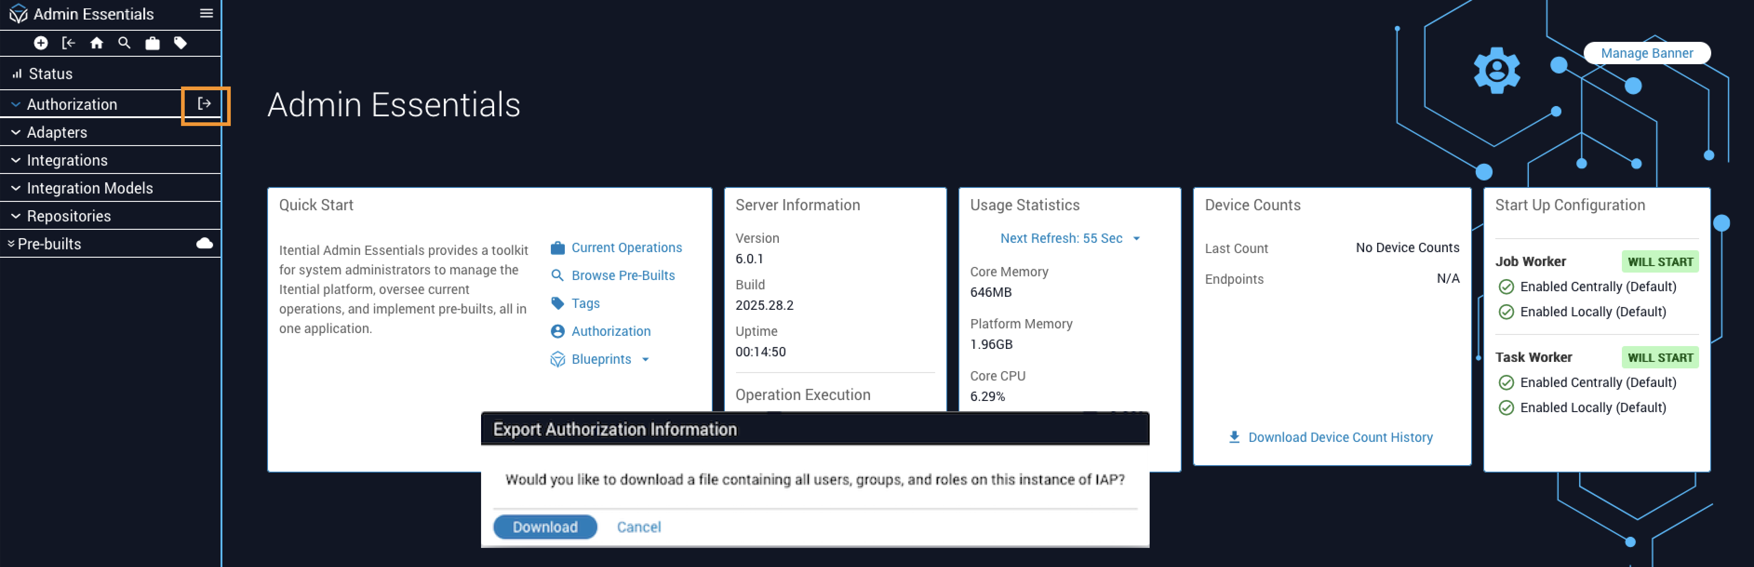Cancel the export authorization dialog
The width and height of the screenshot is (1754, 567).
(x=638, y=527)
